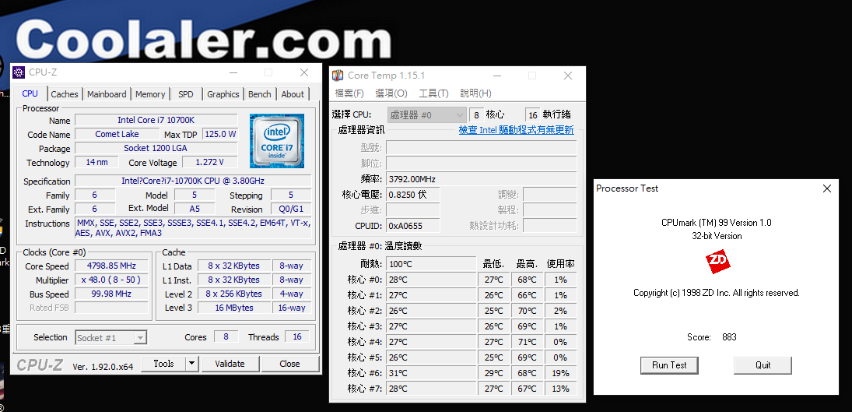This screenshot has width=852, height=412.
Task: Click the 核心 #0 temperature 28°C
Action: pyautogui.click(x=431, y=280)
